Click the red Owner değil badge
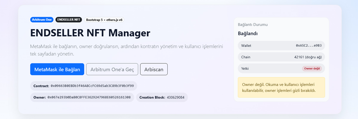 click(312, 68)
